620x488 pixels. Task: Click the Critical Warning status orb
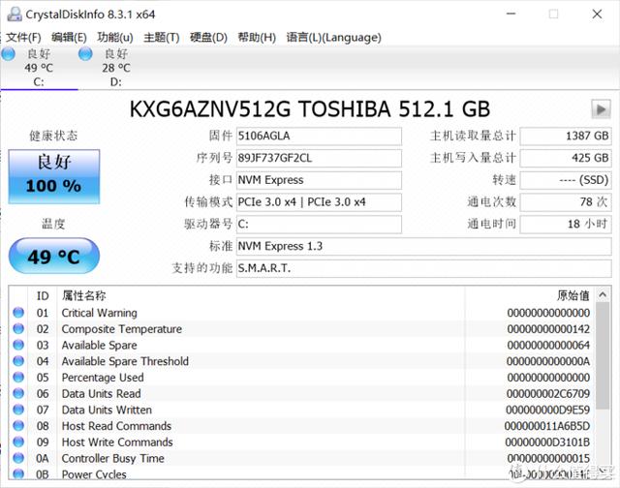(x=17, y=314)
